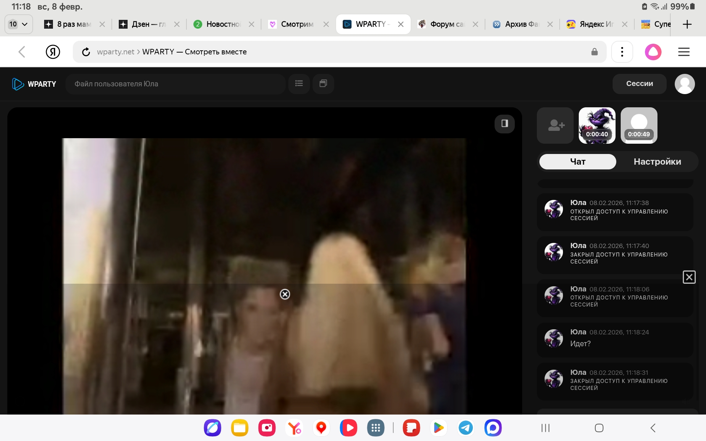Open the playlist list icon
This screenshot has height=441, width=706.
coord(299,84)
